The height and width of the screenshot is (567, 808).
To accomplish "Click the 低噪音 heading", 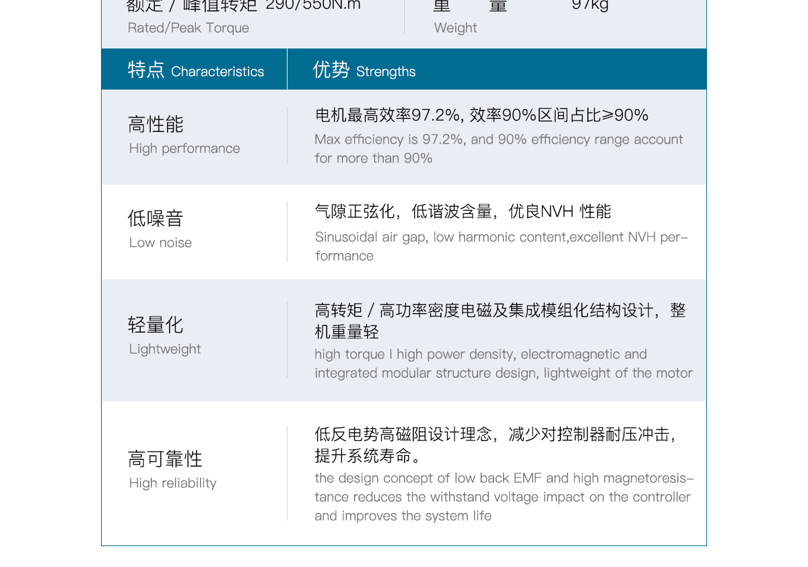I will (156, 218).
